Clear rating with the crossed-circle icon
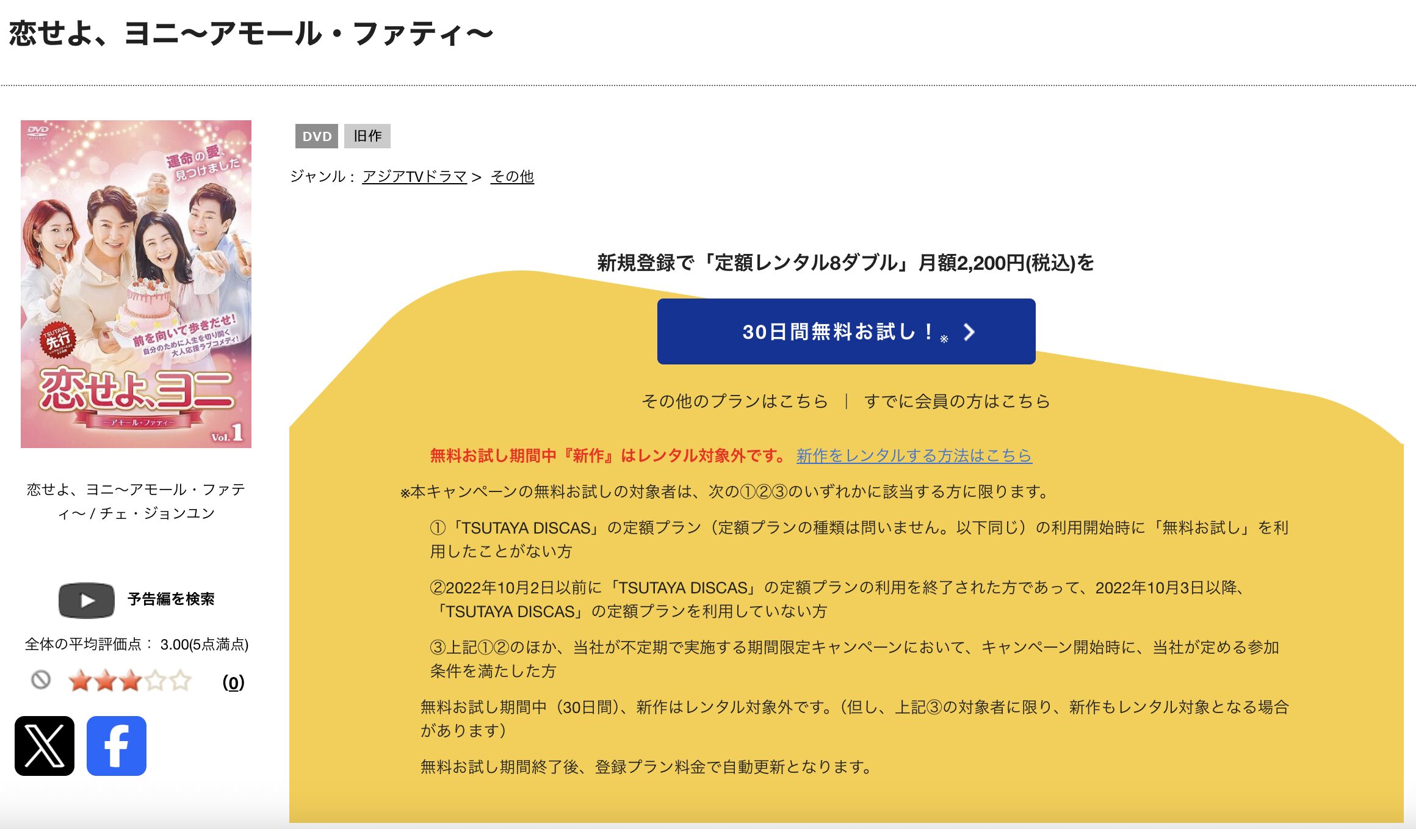 click(x=41, y=679)
